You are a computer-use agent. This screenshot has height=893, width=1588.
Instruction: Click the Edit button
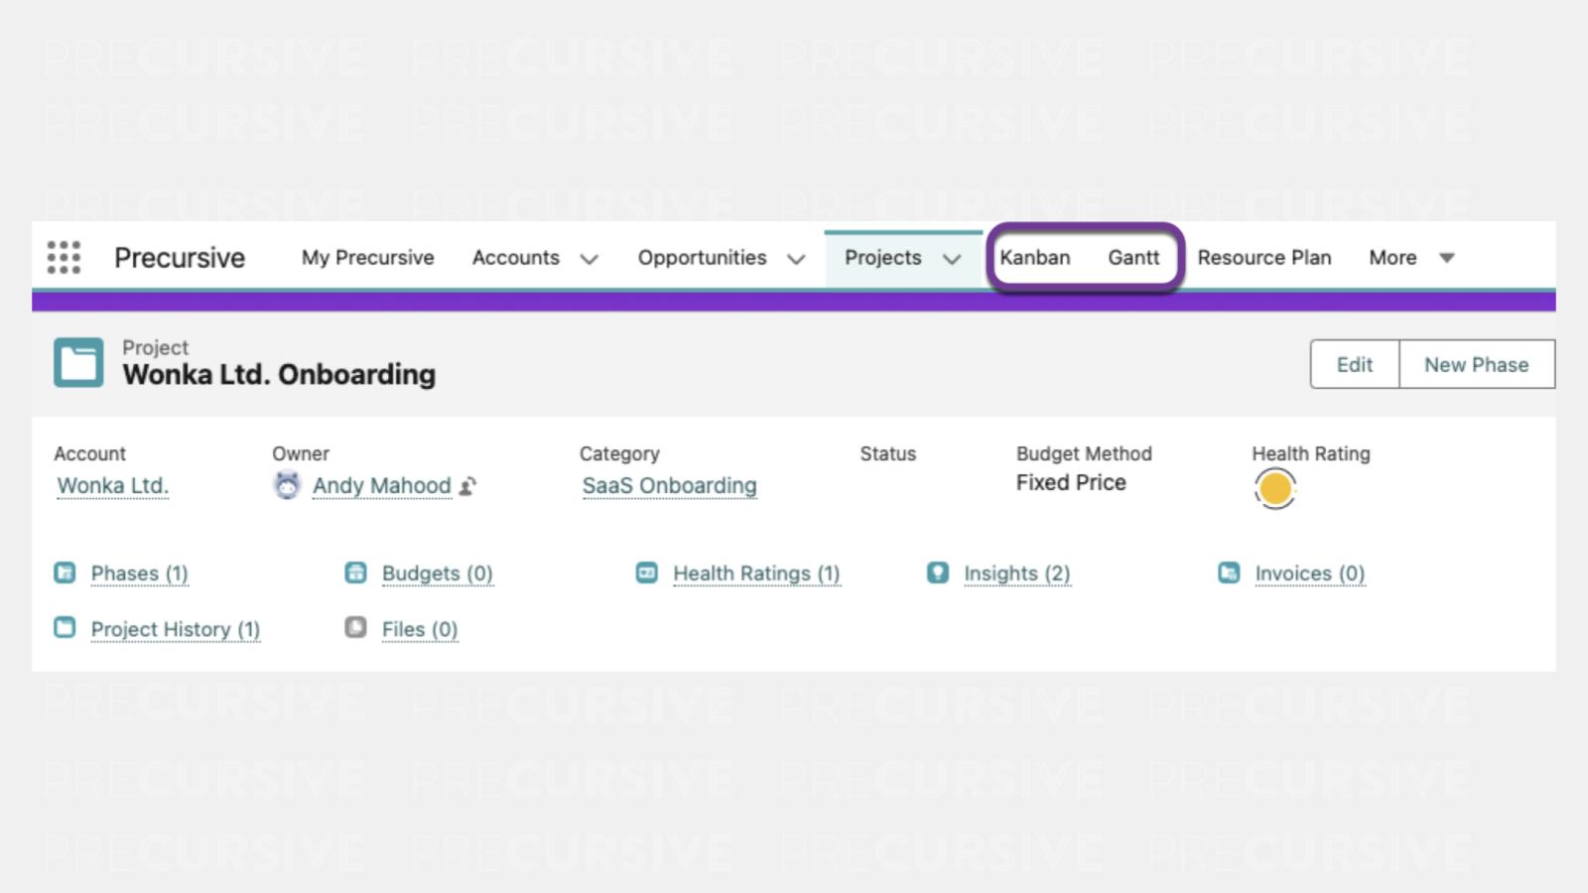(x=1355, y=364)
